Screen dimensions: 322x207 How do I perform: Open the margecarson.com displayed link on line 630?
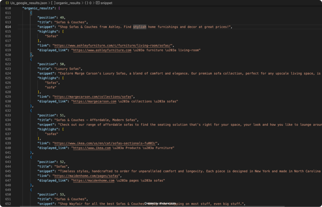tap(95, 101)
